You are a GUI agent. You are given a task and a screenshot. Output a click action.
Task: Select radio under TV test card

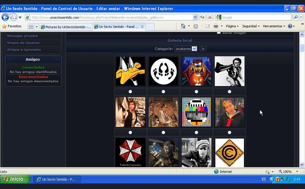196,133
